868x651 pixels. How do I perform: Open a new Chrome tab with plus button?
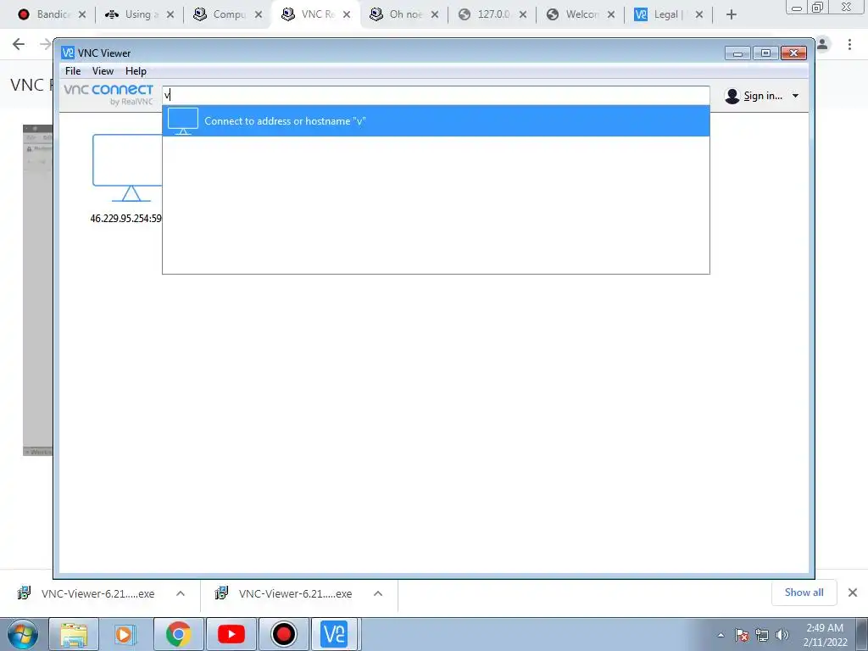[732, 14]
